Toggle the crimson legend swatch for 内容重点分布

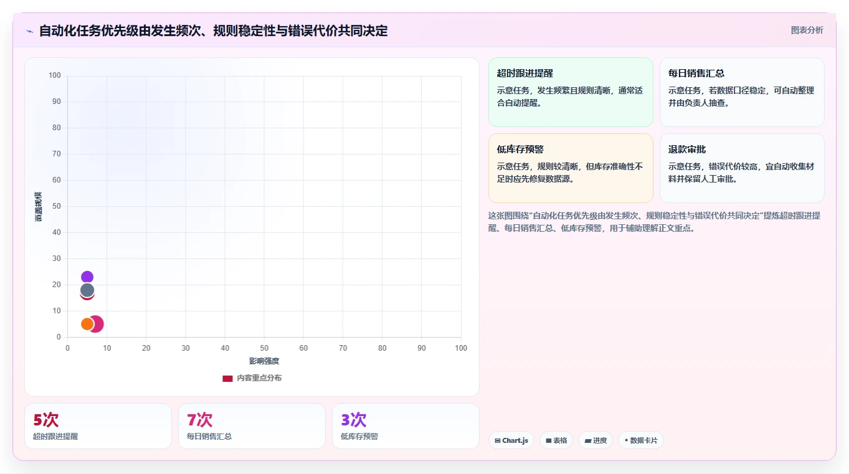click(x=227, y=378)
